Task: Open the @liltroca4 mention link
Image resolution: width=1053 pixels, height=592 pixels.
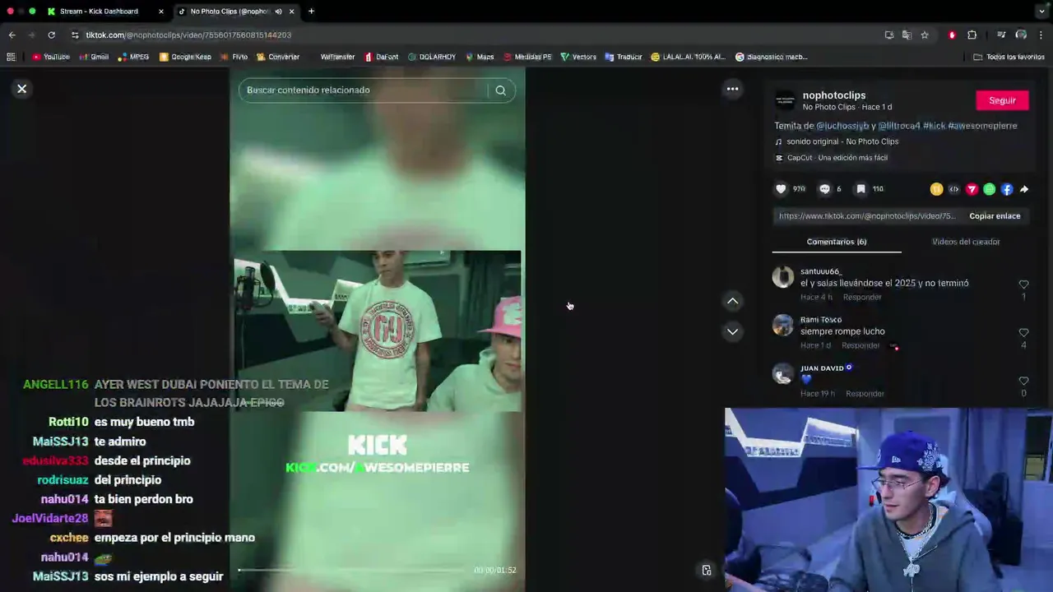Action: (899, 126)
